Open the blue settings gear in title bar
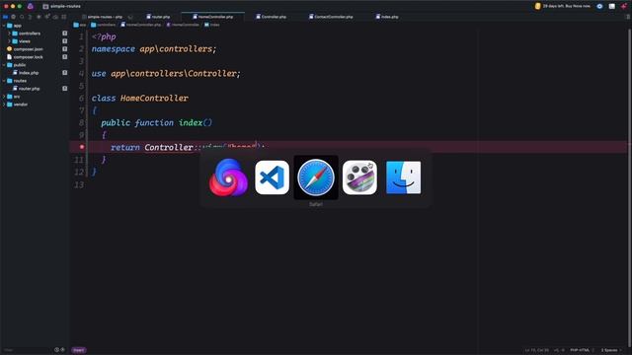The width and height of the screenshot is (632, 355). point(599,6)
